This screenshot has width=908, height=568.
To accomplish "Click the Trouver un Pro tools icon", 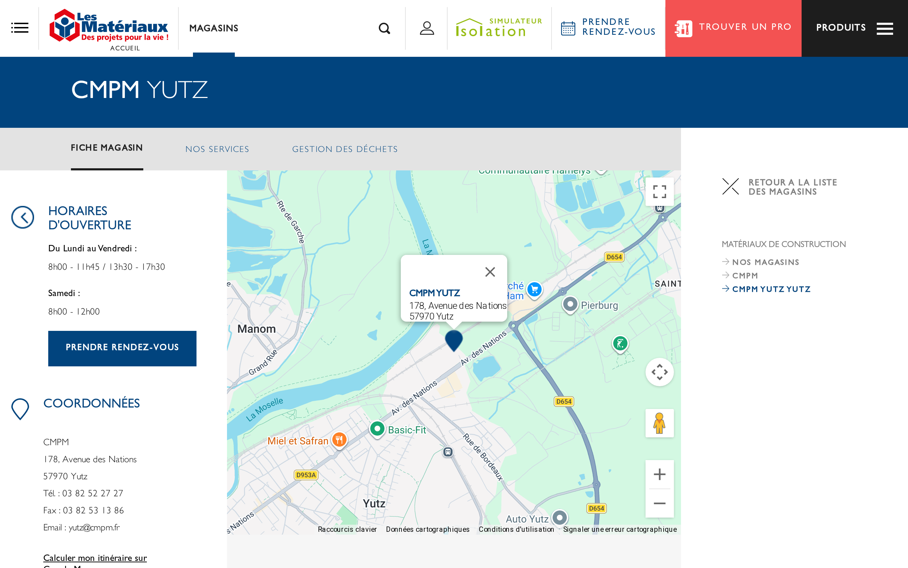I will click(x=683, y=28).
